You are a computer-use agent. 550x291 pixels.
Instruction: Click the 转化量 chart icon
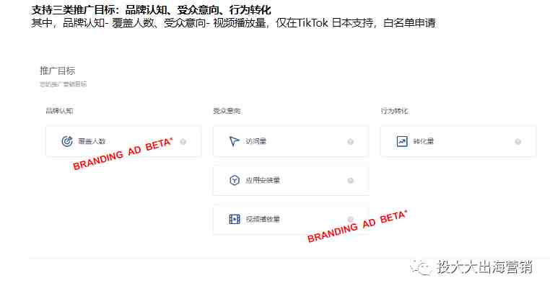(402, 141)
